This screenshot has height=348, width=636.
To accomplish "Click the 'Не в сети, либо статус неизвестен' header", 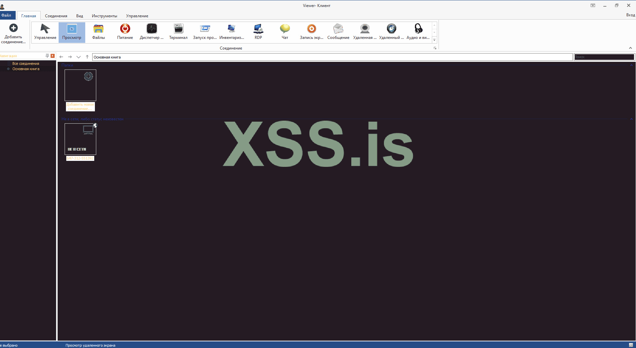I will tap(92, 119).
